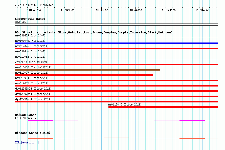The image size is (225, 150).
Task: Select variant label nsv612045 (Cooper2011)
Action: [x=125, y=104]
